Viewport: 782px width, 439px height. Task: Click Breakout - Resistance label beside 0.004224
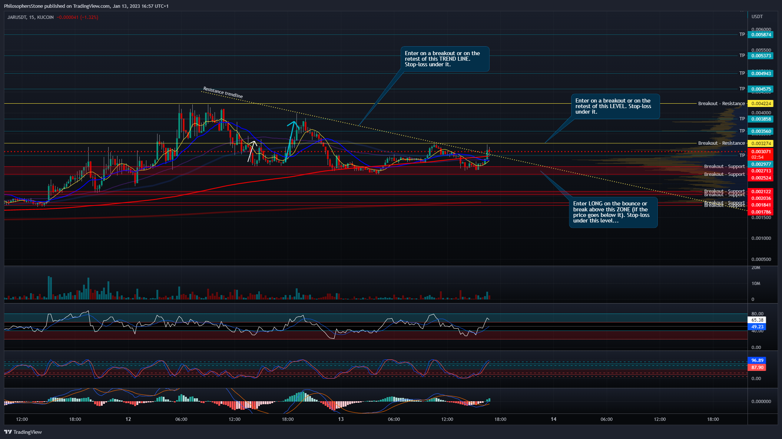721,104
